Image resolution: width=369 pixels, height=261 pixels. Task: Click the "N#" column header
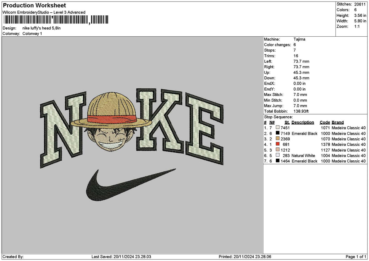272,122
